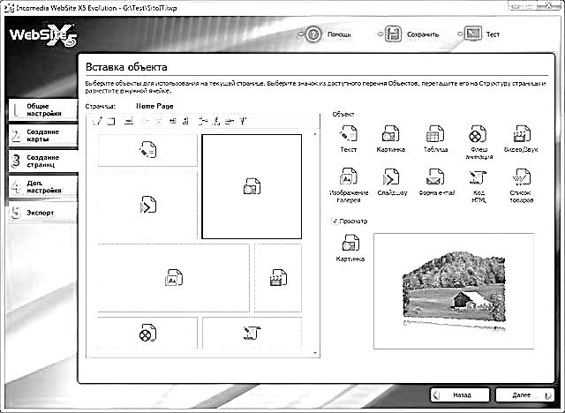Click the Home Page page name
The width and height of the screenshot is (565, 413).
coord(154,106)
